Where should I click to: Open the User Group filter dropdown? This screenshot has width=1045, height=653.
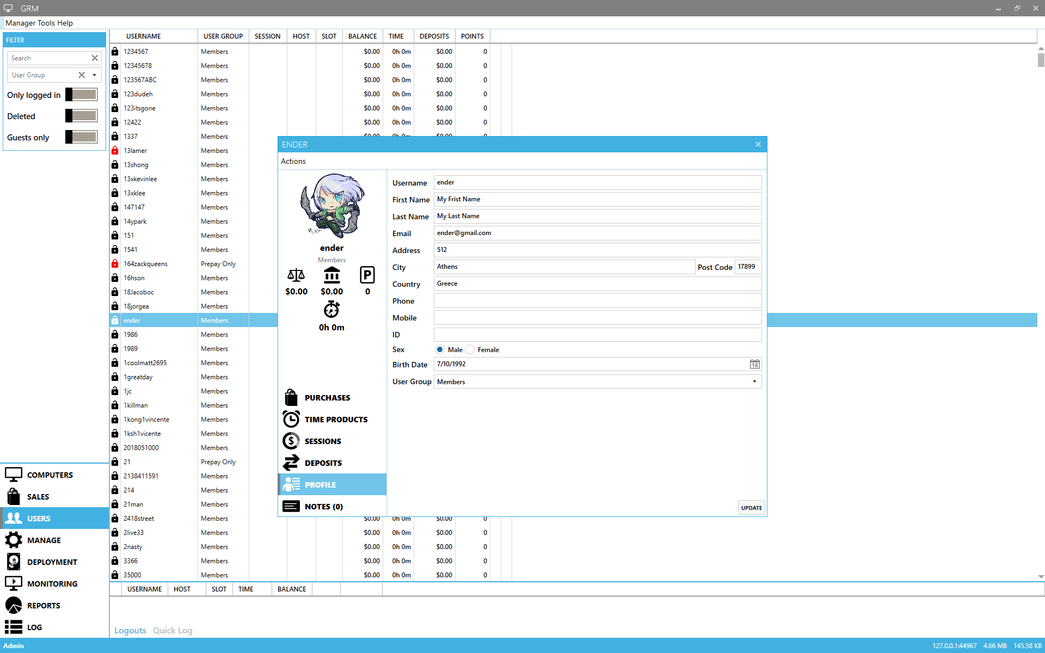pyautogui.click(x=94, y=75)
